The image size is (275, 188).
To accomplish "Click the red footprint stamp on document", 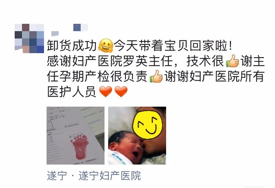I will 80,147.
